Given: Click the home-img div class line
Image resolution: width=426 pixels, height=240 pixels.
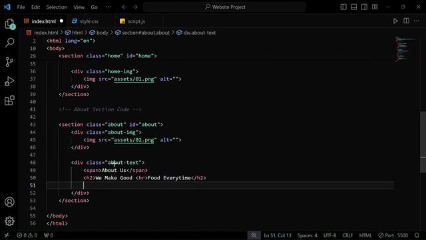Looking at the screenshot, I should (x=105, y=71).
